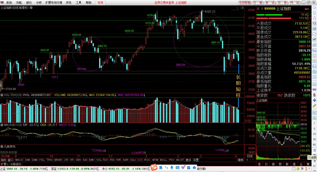Screen dimensions: 317x172
Task: Click the 交易 button
Action: coord(282,3)
